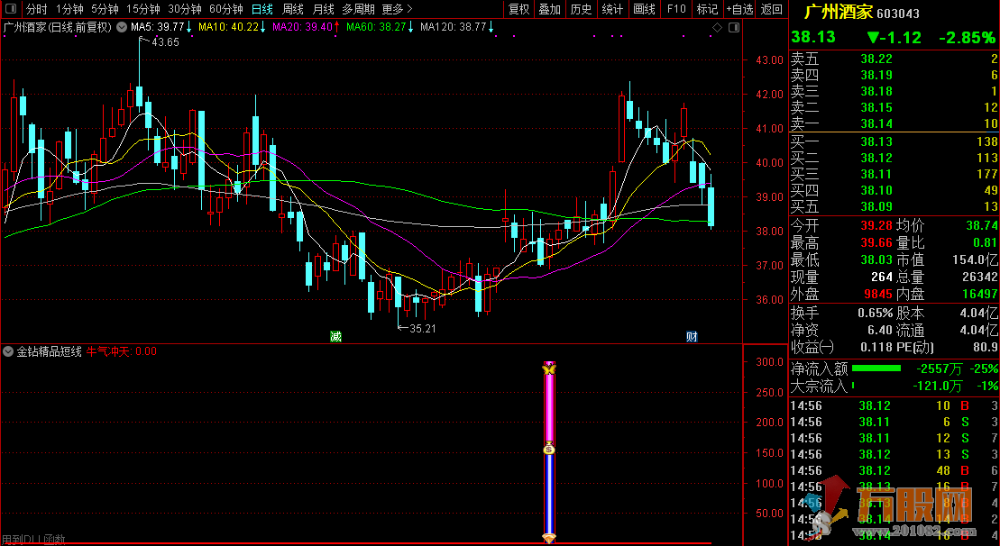Click the +自选 add to watchlist button

[x=739, y=9]
